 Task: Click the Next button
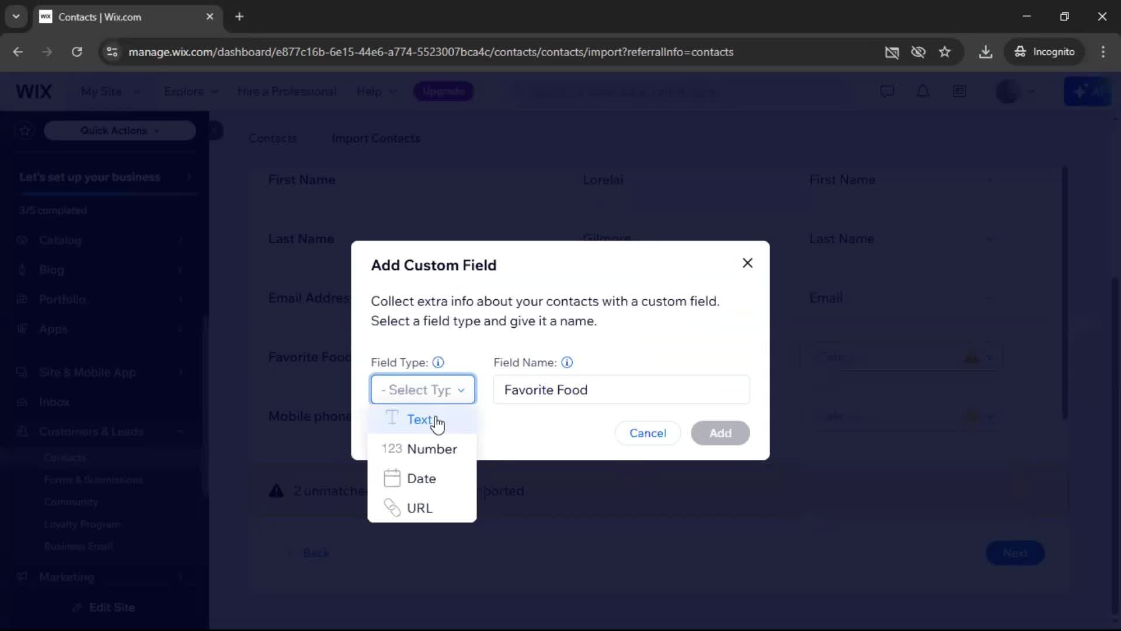pyautogui.click(x=1015, y=553)
